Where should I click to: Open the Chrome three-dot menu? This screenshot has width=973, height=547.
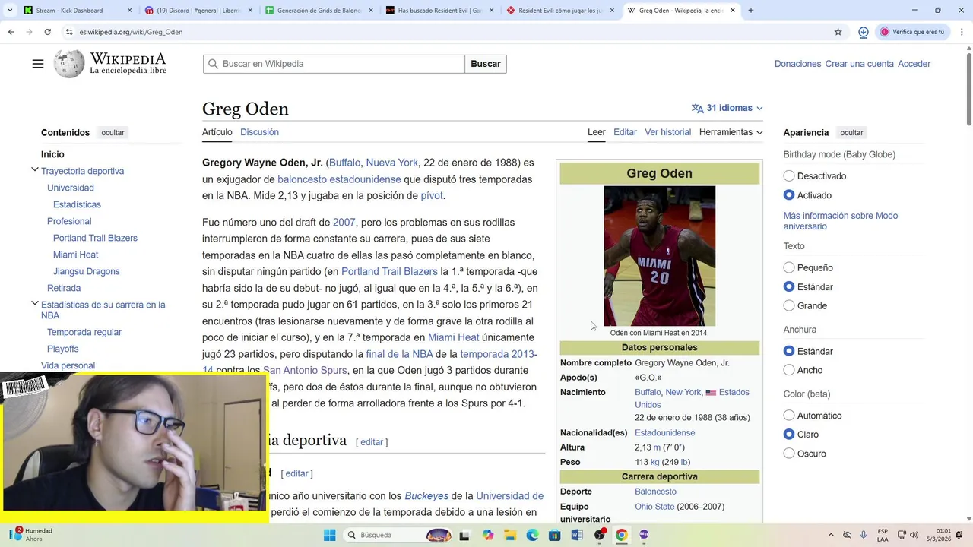tap(962, 32)
